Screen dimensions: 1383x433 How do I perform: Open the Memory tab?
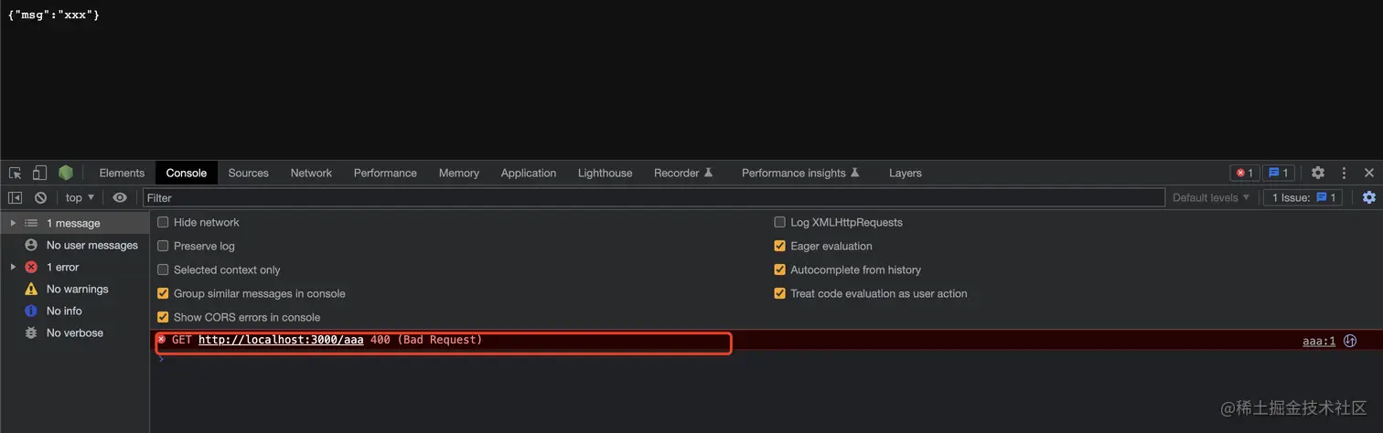click(x=459, y=173)
